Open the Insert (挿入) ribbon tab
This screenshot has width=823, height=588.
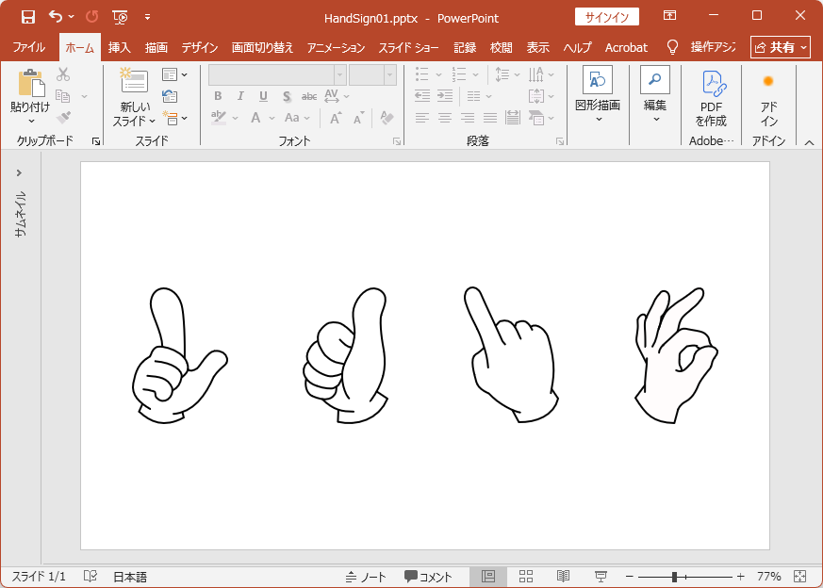[120, 47]
